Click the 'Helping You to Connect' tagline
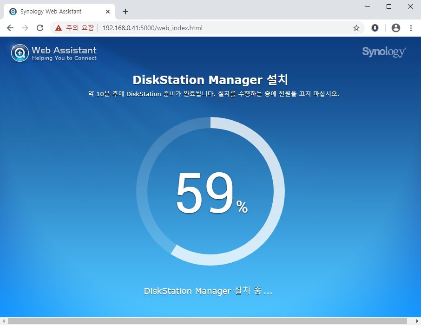 click(64, 58)
